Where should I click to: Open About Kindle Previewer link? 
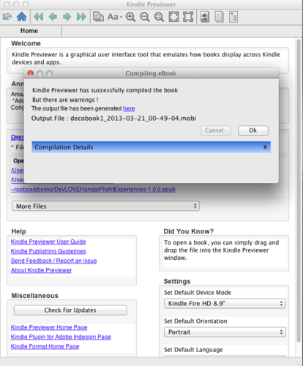41,270
